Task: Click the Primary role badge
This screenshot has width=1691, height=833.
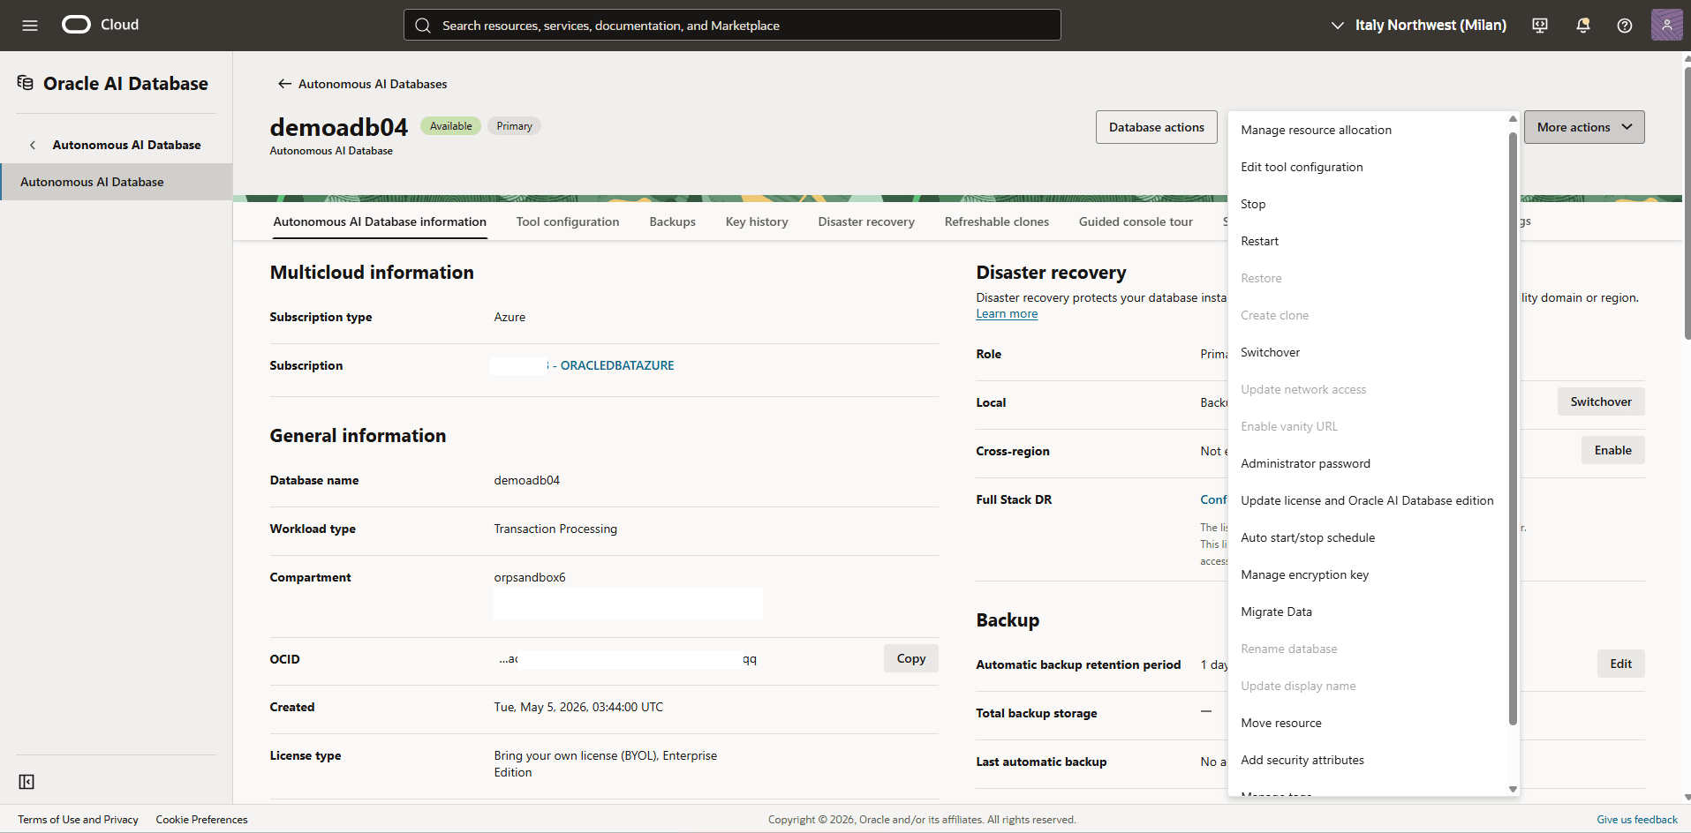Action: tap(514, 126)
